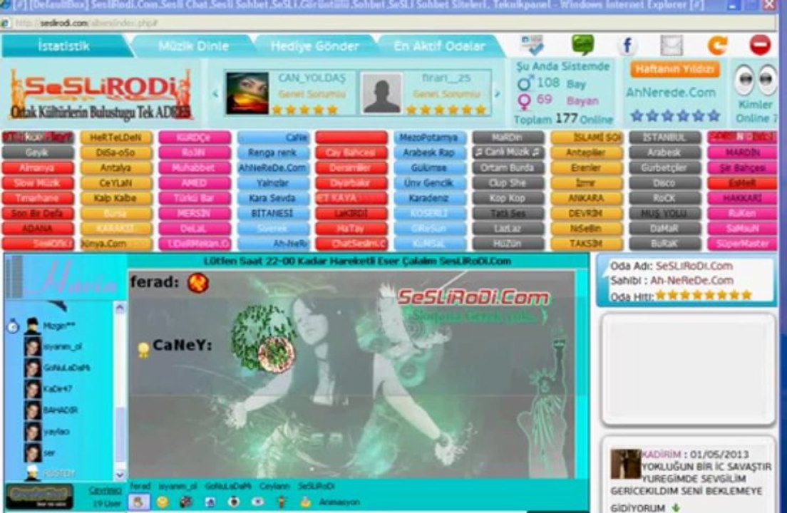Screen dimensions: 787x513
Task: Open the envelope mail icon
Action: 671,45
